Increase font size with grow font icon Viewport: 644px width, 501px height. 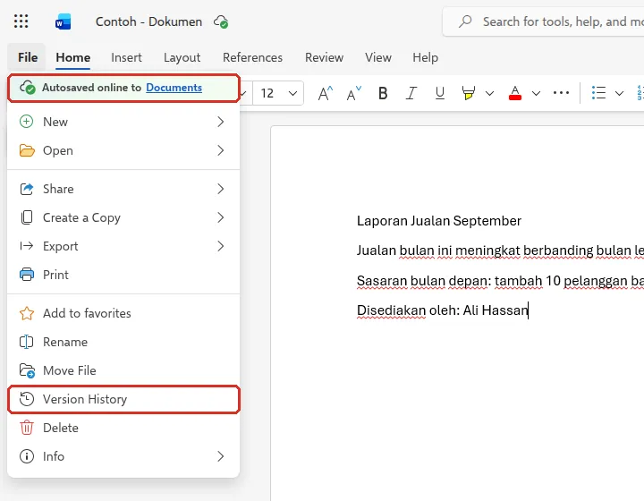pyautogui.click(x=326, y=93)
